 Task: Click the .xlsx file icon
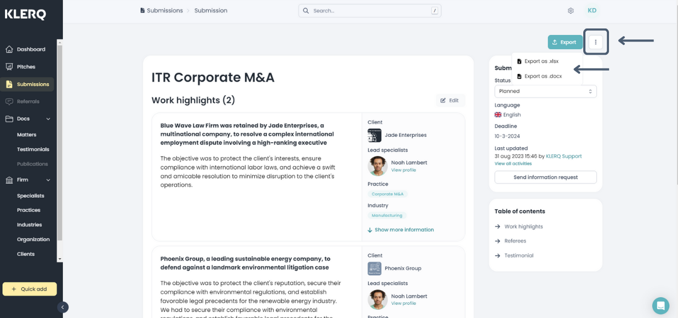(519, 61)
